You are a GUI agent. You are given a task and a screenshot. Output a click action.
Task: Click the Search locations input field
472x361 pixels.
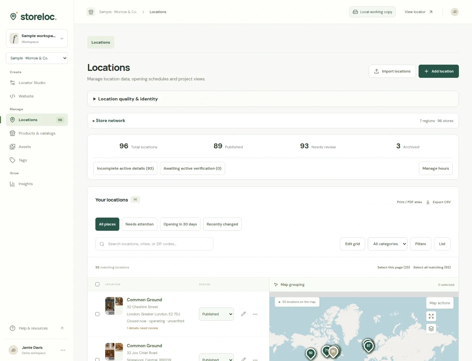pos(154,244)
